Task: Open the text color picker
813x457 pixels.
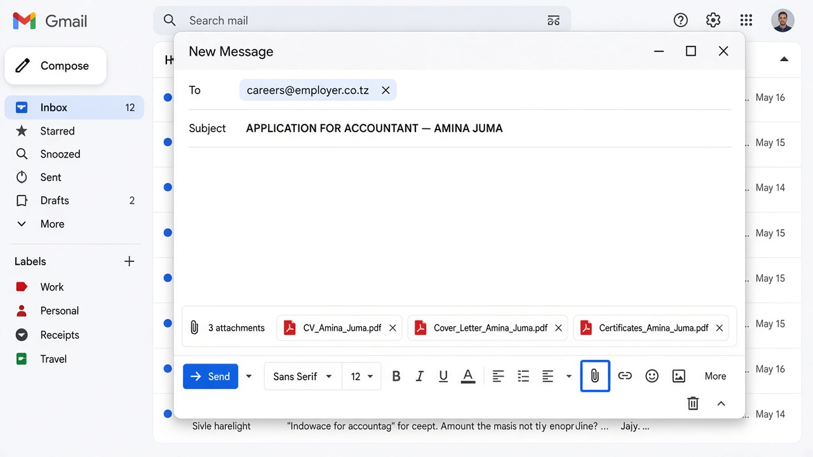Action: (468, 376)
